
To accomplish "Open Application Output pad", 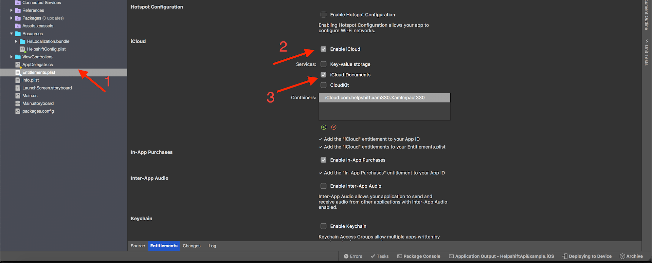I will click(501, 256).
